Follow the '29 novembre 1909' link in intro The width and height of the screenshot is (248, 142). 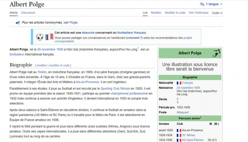pyautogui.click(x=50, y=49)
